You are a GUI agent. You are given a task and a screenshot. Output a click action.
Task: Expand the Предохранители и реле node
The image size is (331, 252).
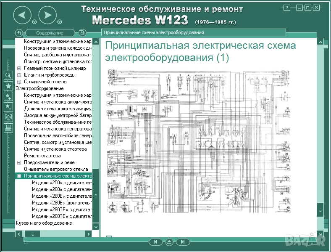19,162
